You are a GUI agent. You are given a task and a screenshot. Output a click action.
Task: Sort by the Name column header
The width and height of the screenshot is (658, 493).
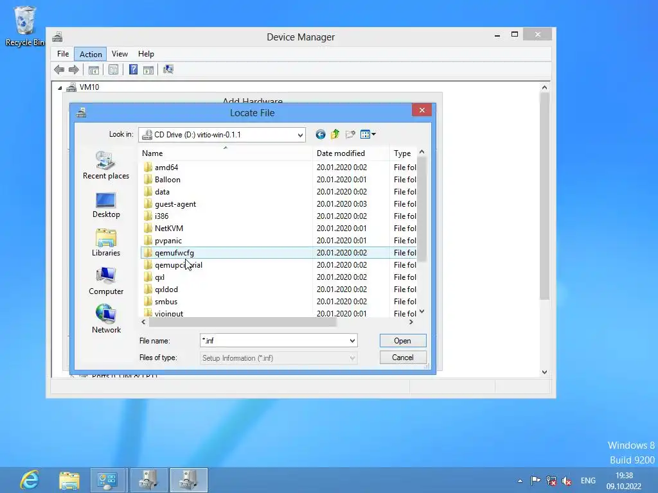226,153
